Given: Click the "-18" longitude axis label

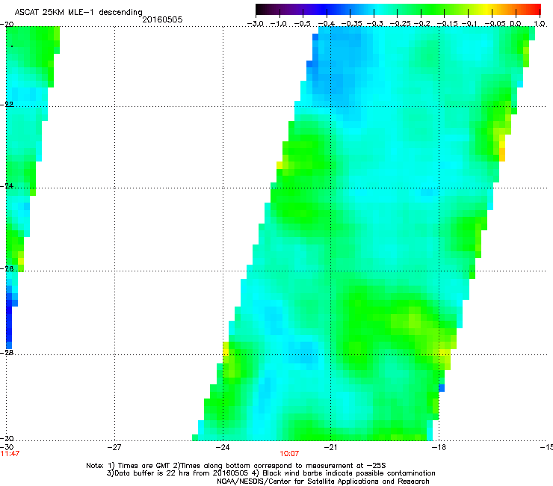Looking at the screenshot, I should [439, 447].
